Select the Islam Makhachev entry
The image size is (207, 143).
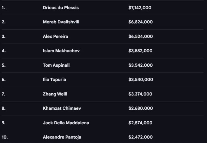(61, 51)
